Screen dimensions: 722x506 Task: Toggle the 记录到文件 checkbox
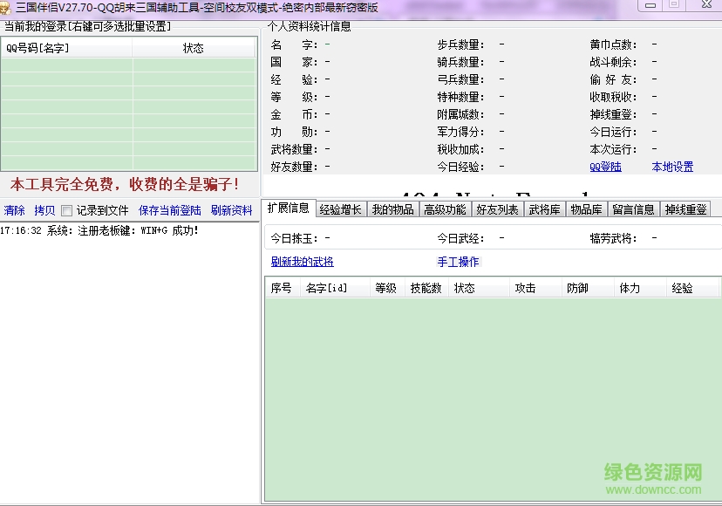pos(66,210)
